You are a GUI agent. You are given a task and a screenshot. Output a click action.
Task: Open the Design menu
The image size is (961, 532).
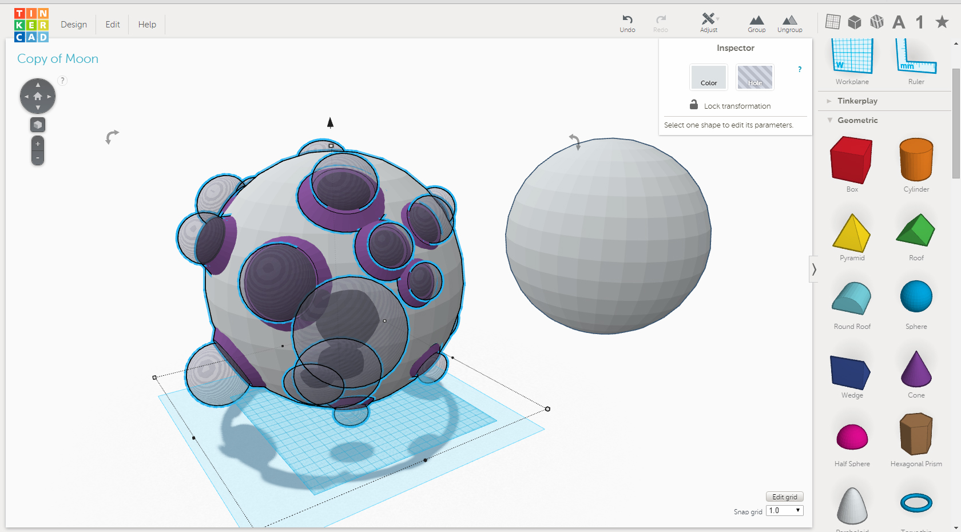74,25
